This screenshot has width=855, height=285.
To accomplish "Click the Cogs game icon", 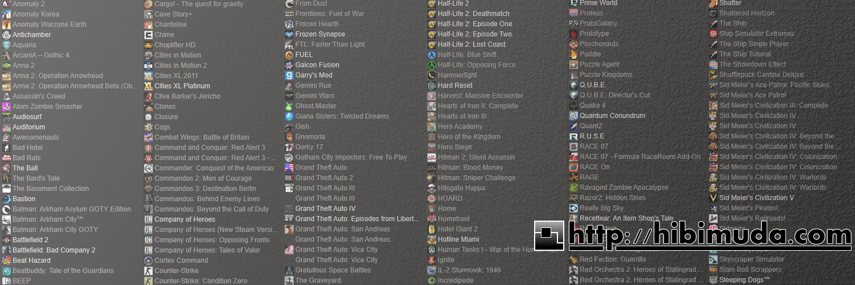I will (148, 127).
